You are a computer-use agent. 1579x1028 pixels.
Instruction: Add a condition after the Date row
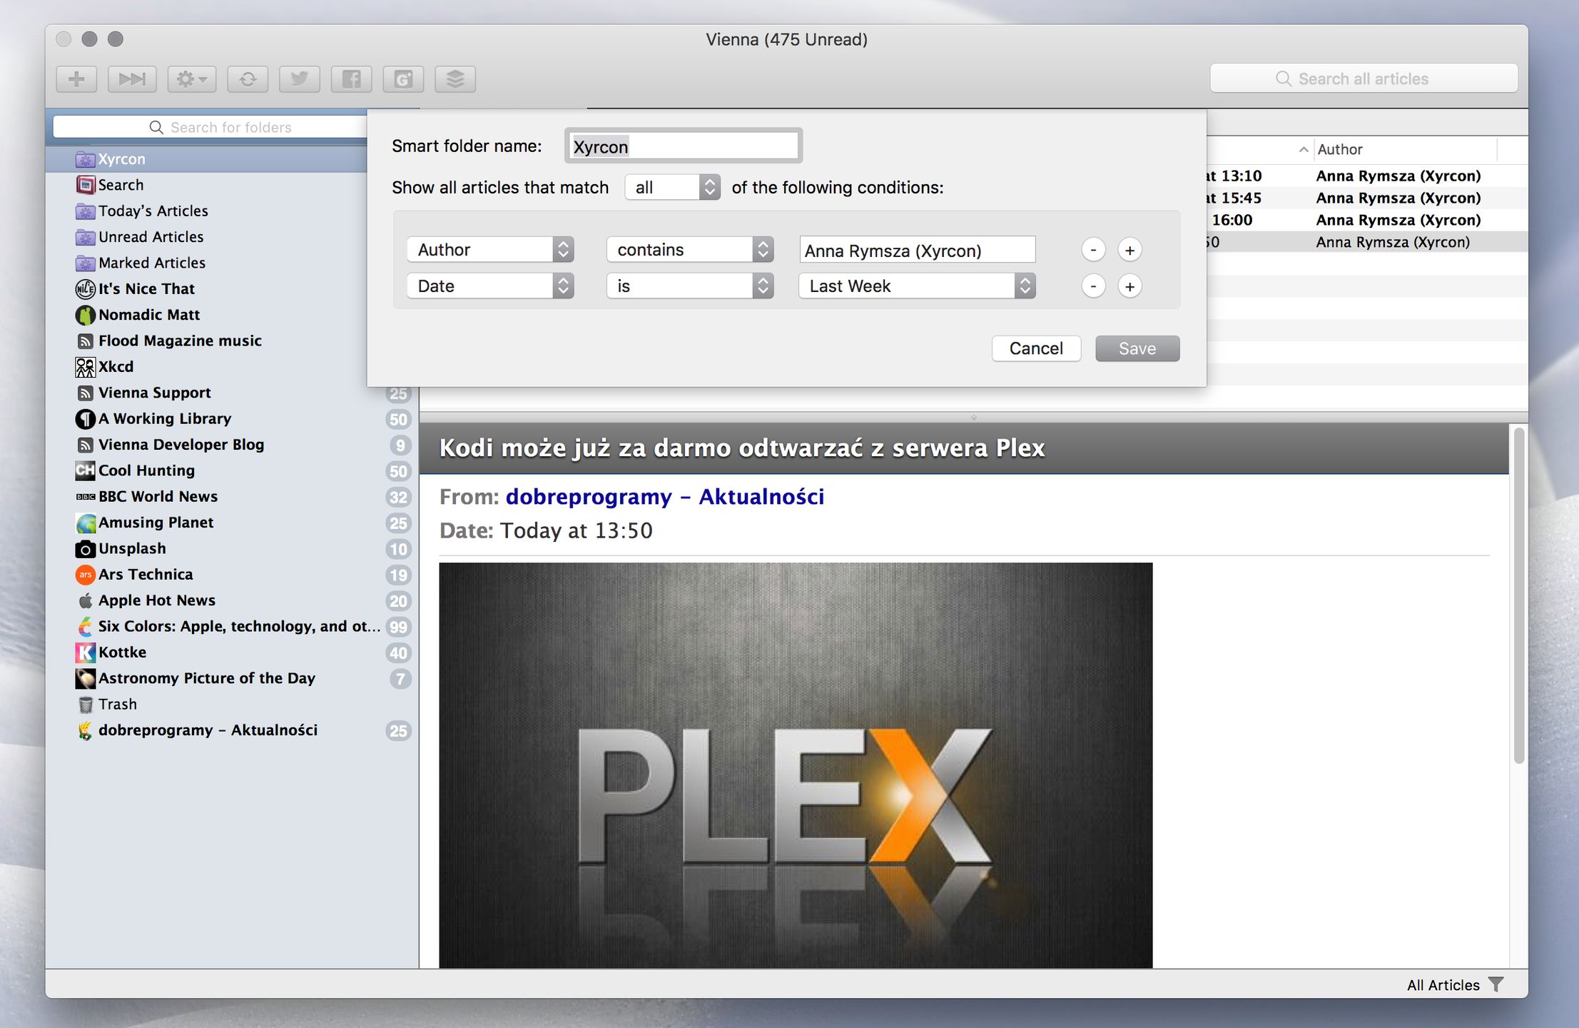1129,286
